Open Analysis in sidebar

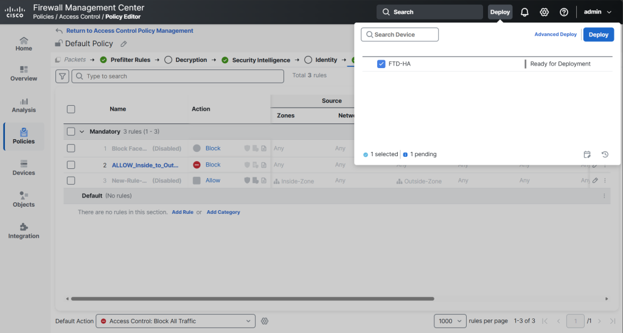(24, 106)
